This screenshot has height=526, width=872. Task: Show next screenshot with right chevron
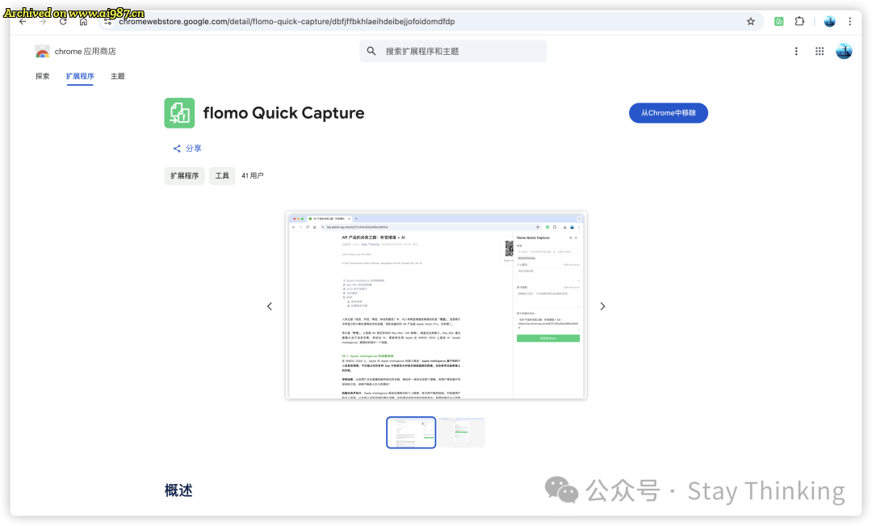point(602,306)
